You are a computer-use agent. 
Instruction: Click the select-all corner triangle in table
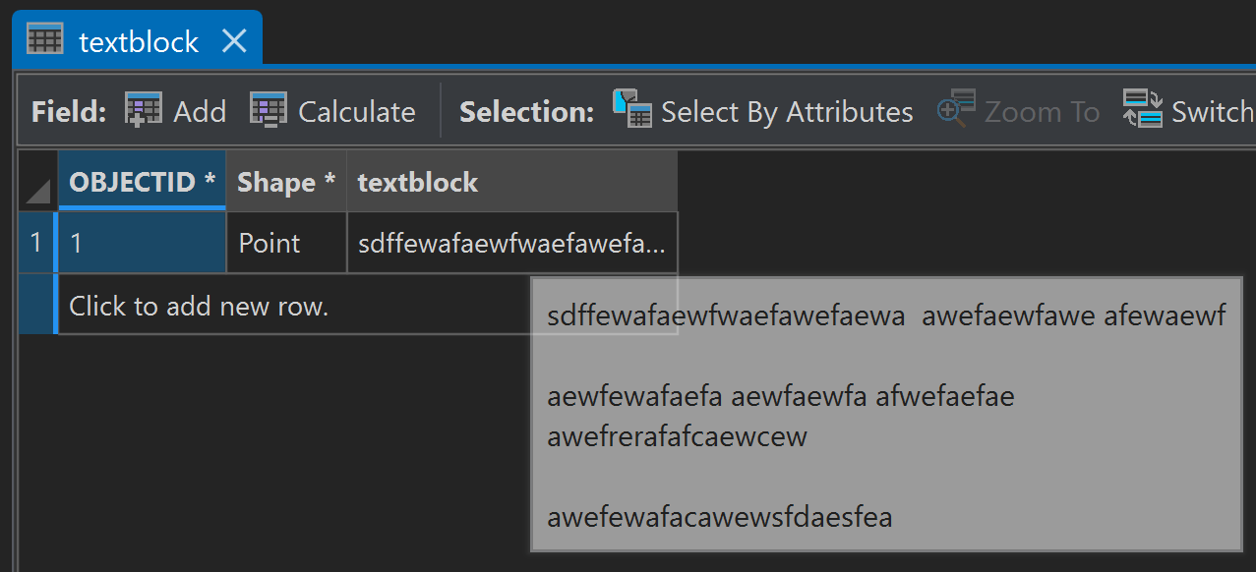tap(38, 191)
